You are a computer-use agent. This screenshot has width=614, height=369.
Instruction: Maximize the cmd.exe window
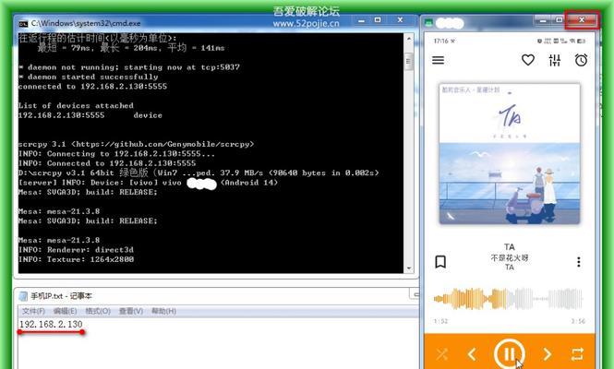pos(378,20)
